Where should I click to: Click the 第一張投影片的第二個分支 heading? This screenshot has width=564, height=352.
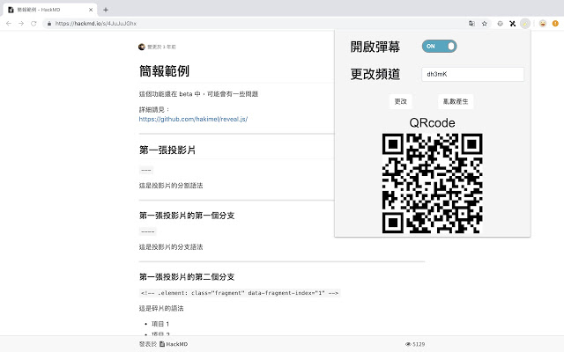[187, 277]
